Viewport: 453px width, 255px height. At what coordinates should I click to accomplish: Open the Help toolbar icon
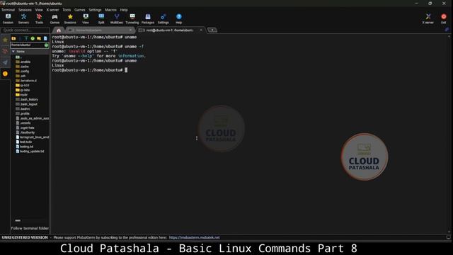[179, 18]
